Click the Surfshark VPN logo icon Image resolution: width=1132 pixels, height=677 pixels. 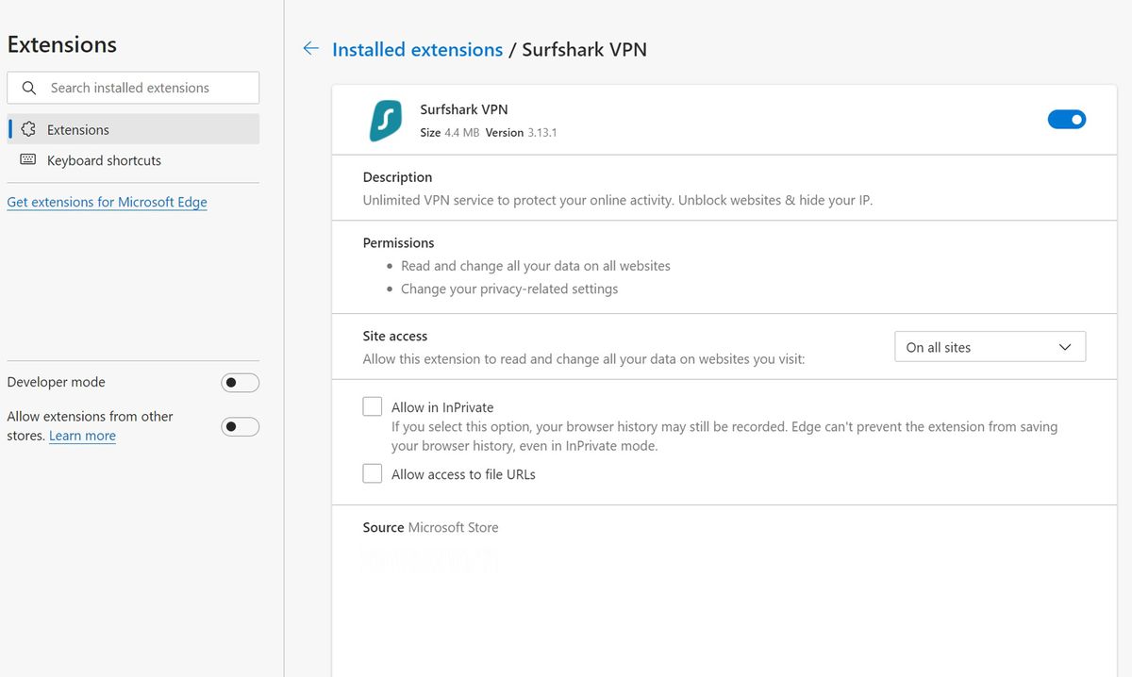pyautogui.click(x=385, y=121)
